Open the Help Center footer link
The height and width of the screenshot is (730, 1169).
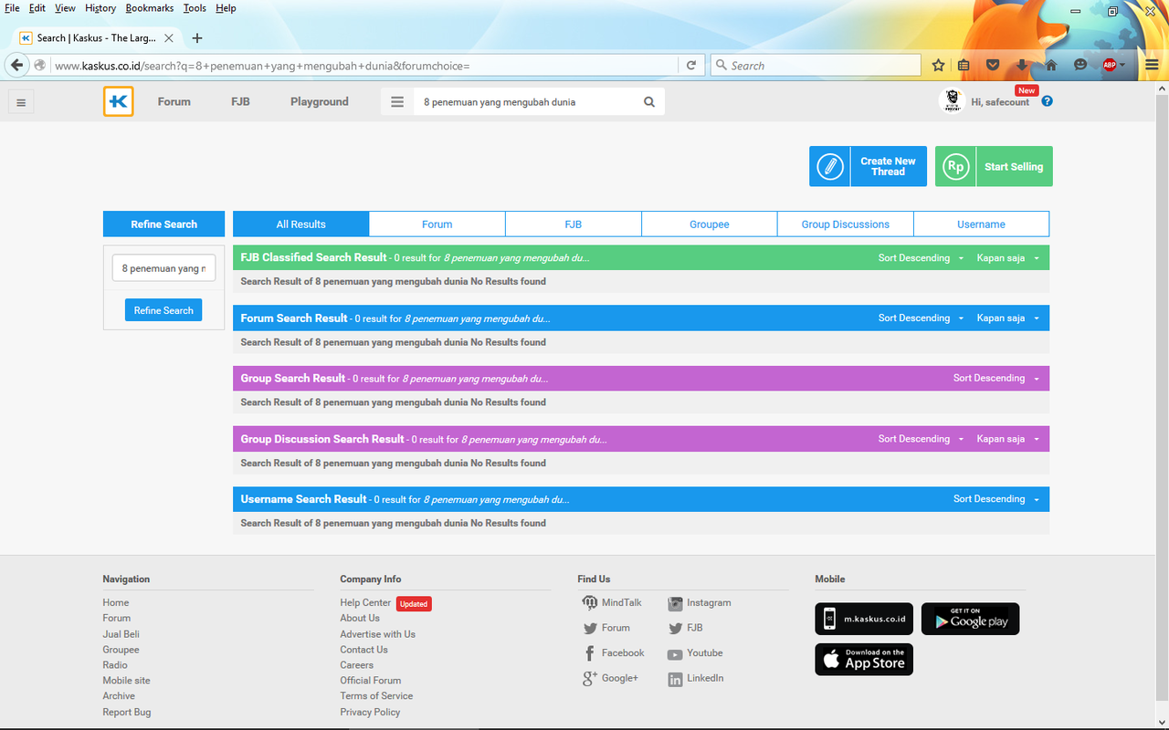click(365, 603)
